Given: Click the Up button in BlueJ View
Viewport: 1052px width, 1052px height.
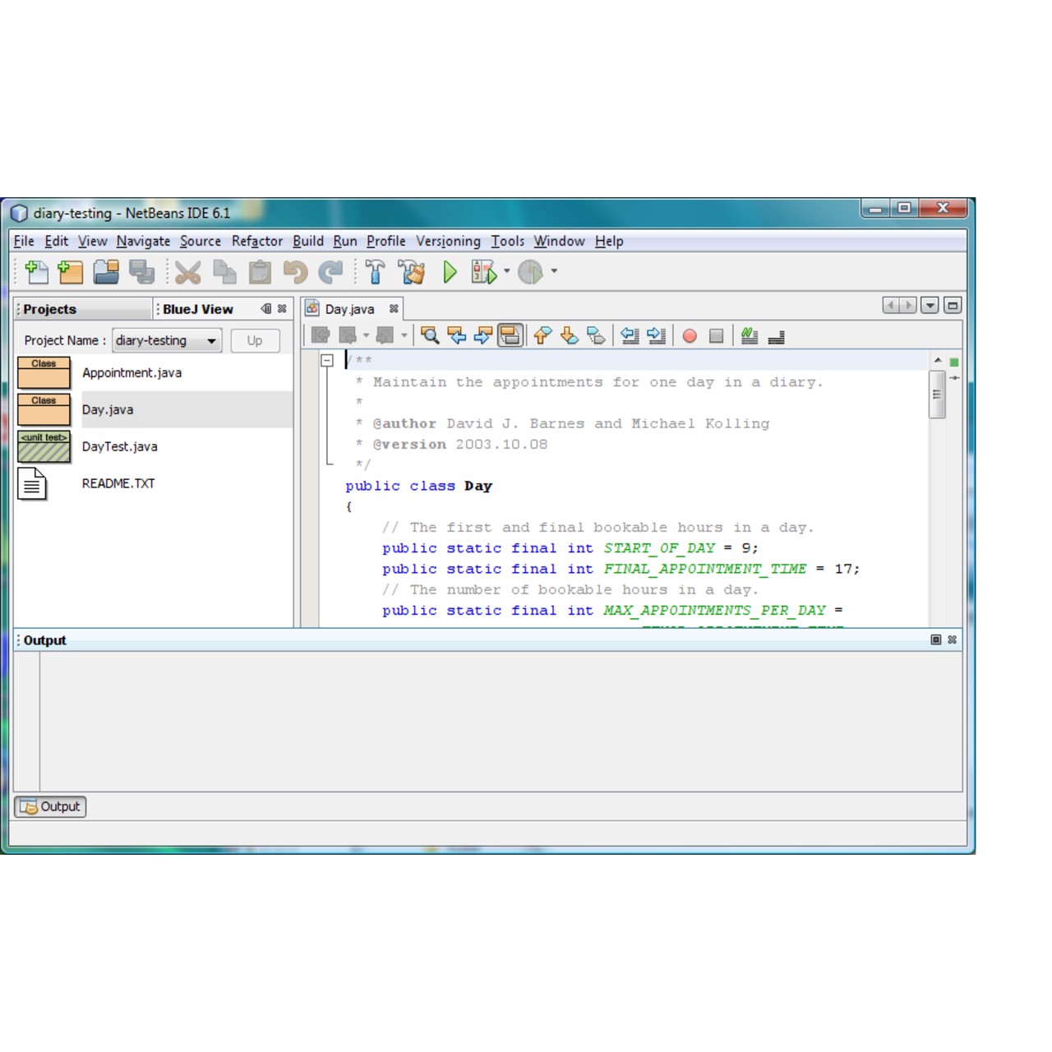Looking at the screenshot, I should 255,340.
